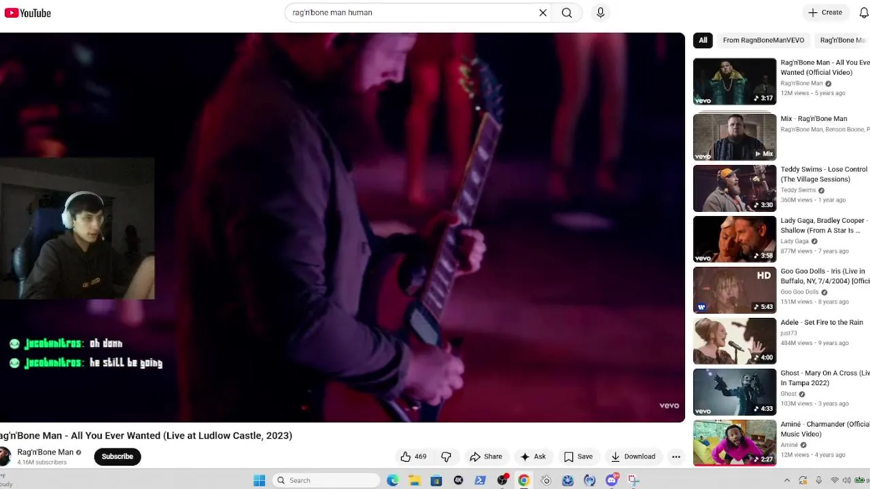The image size is (870, 489).
Task: Switch to Google Chrome in the taskbar
Action: click(x=524, y=480)
